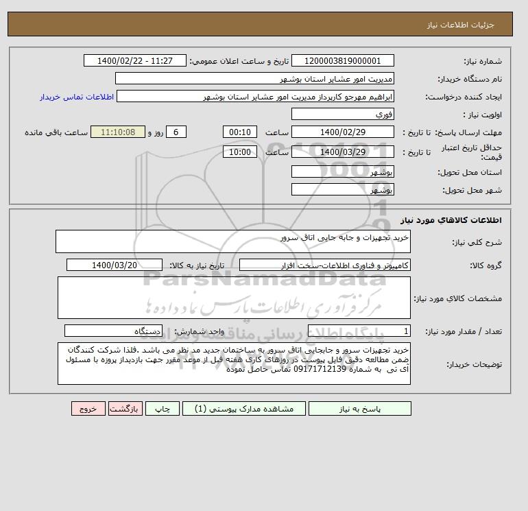
Task: Click the اطلاعات کالاهاي مورد نیاز section heading
Action: (451, 220)
